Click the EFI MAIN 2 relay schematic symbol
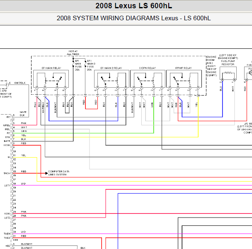This screenshot has height=249, width=252. coord(111,79)
